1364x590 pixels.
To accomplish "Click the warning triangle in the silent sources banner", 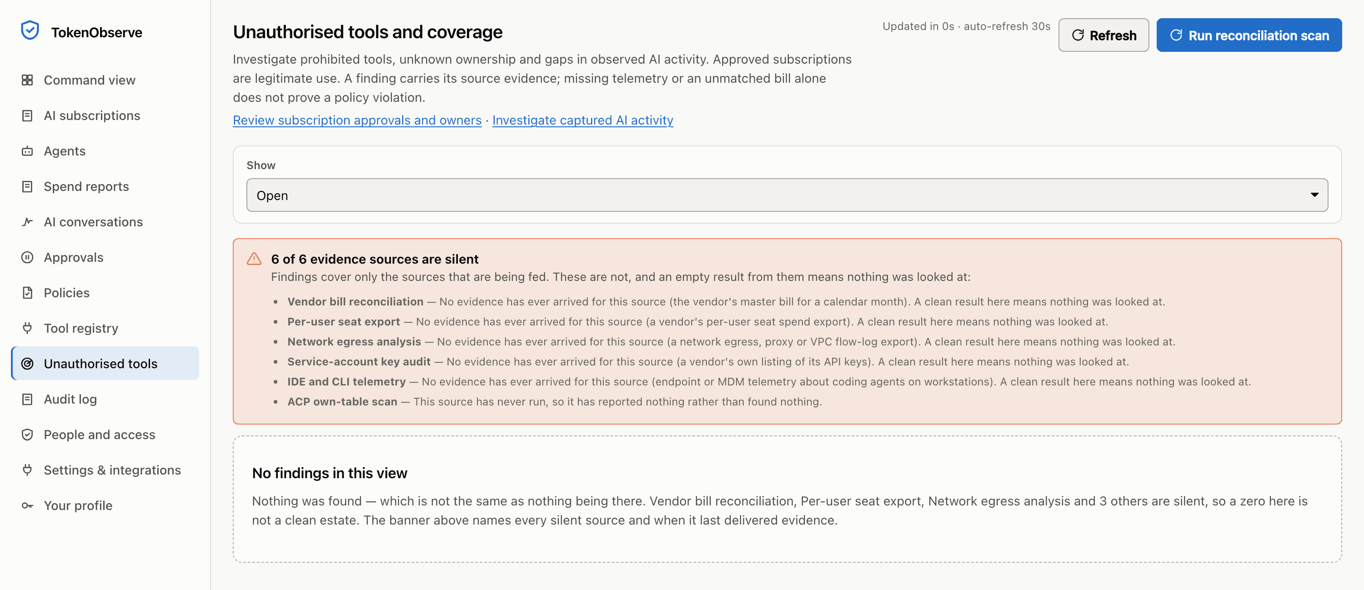I will [x=254, y=259].
